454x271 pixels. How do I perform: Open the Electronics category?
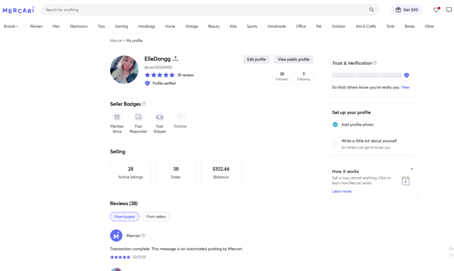[x=79, y=26]
